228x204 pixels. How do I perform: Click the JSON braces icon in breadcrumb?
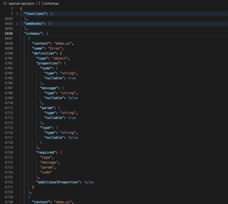coord(5,4)
